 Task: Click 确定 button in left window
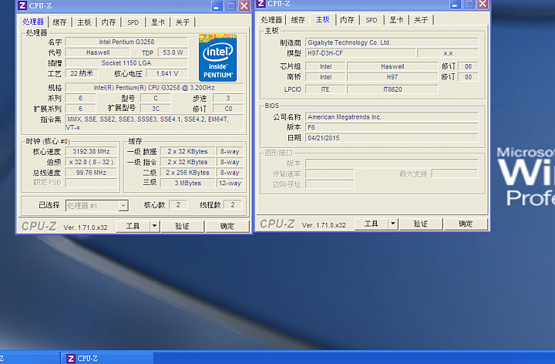click(x=227, y=226)
